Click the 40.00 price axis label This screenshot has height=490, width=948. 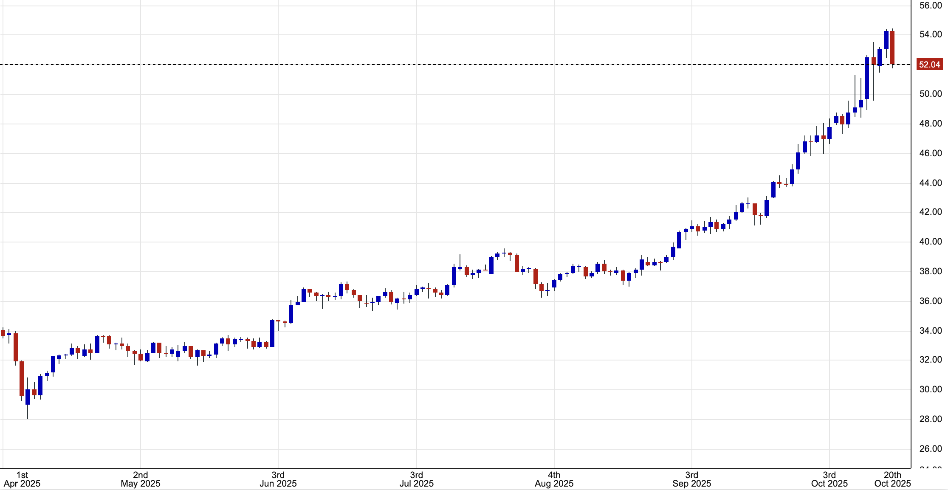pos(931,242)
